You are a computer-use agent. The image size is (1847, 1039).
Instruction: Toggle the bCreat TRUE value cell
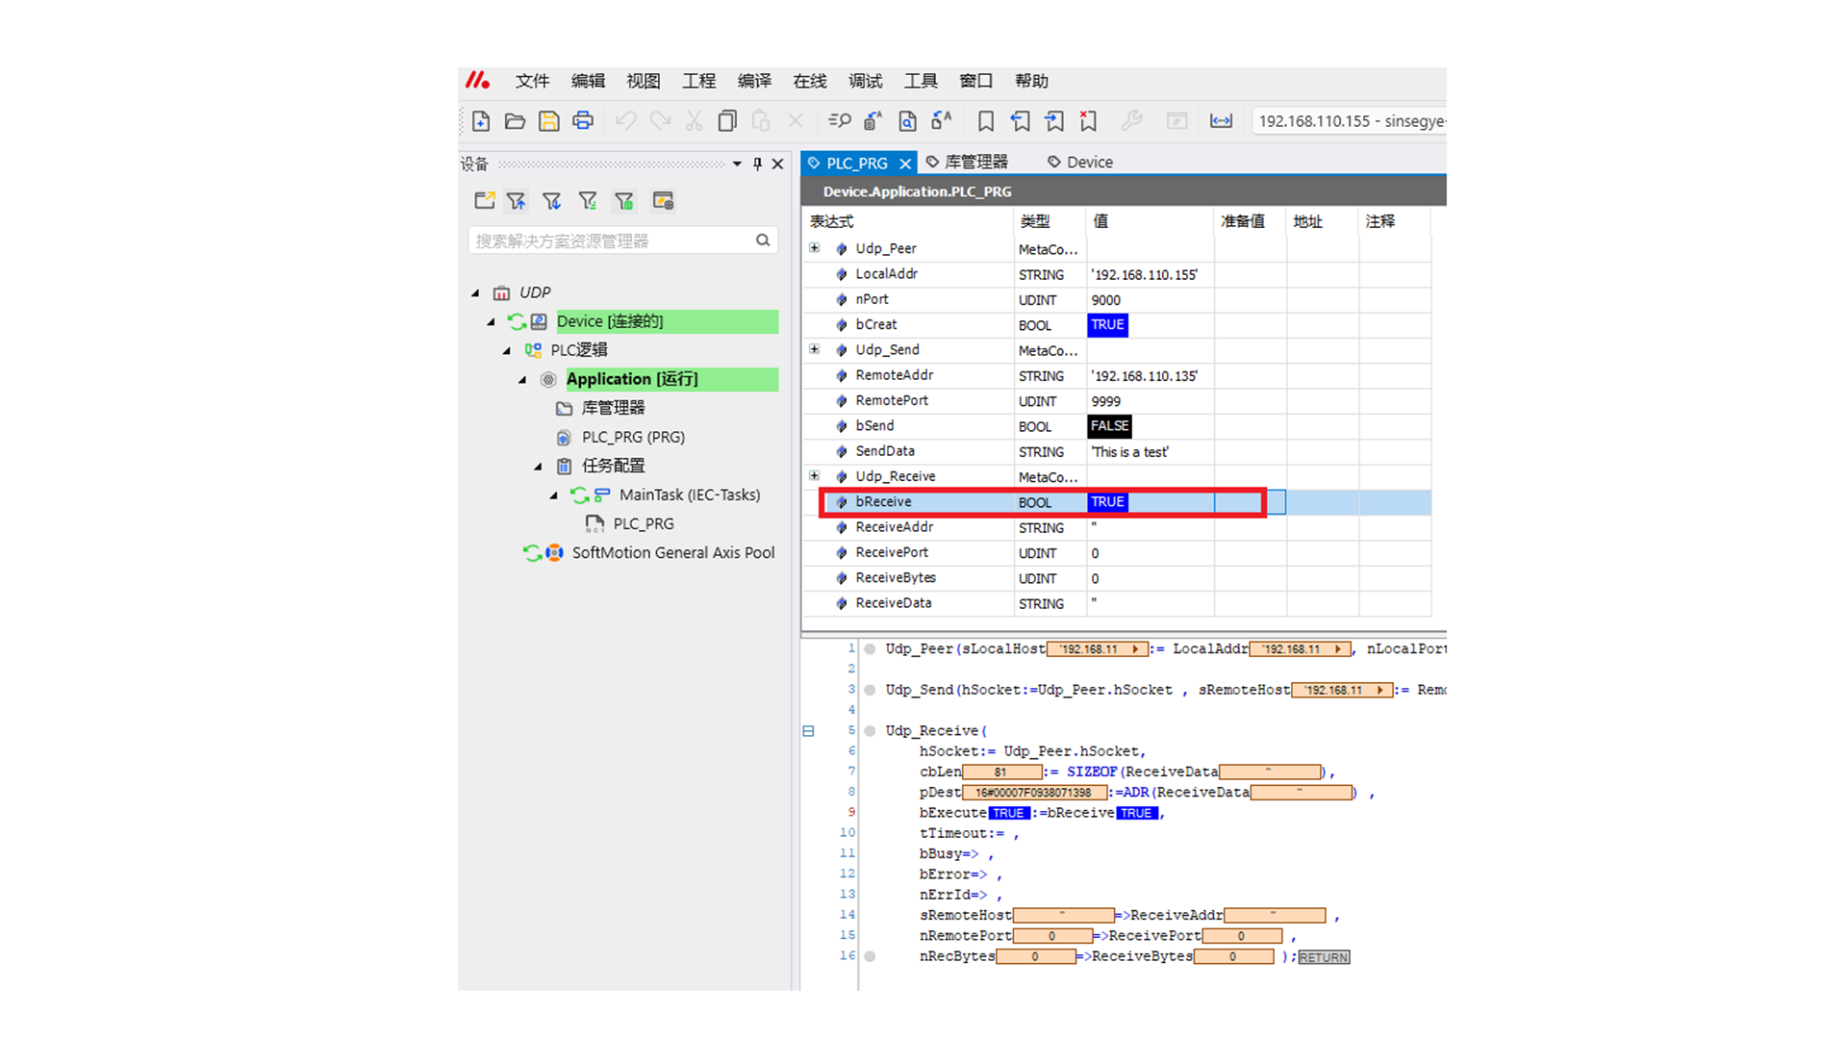[x=1107, y=325]
